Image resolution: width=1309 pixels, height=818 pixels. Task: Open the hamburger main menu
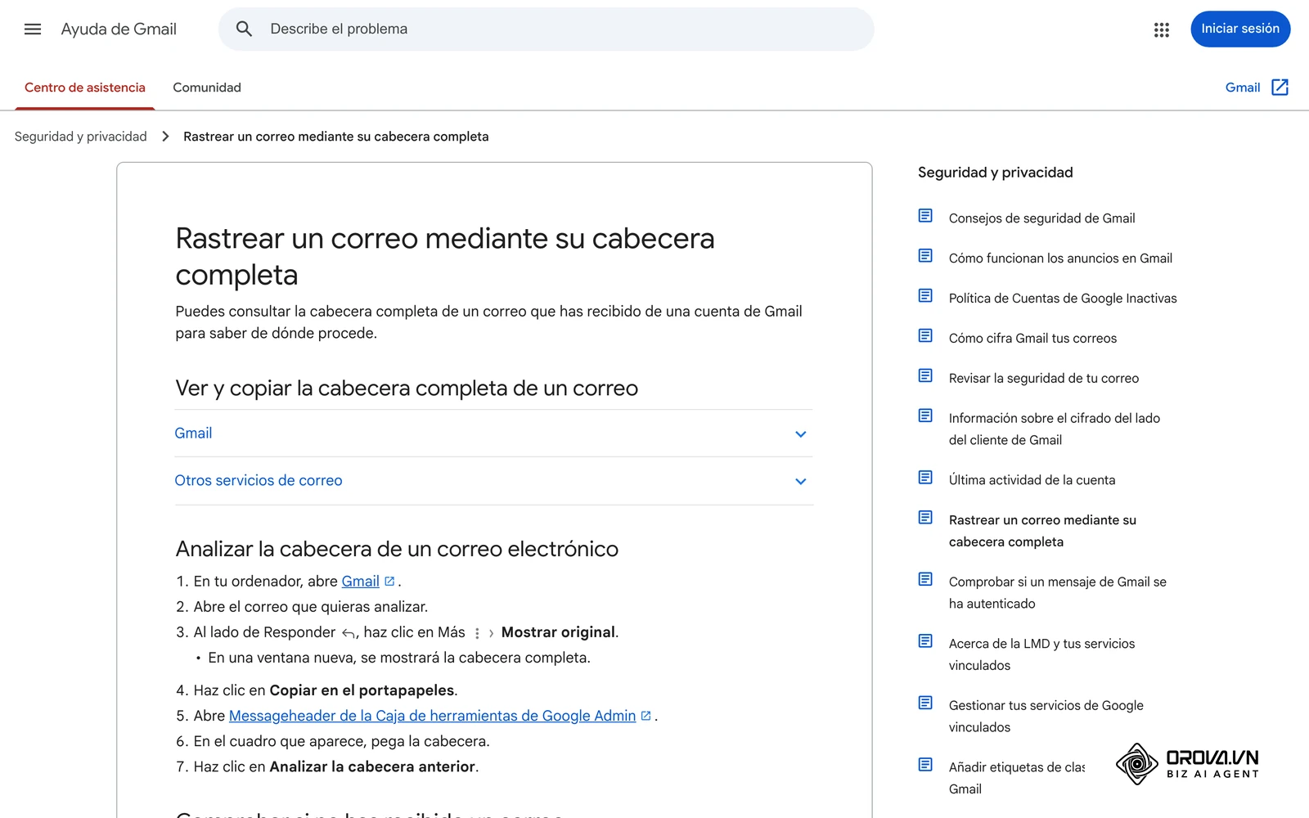[33, 29]
